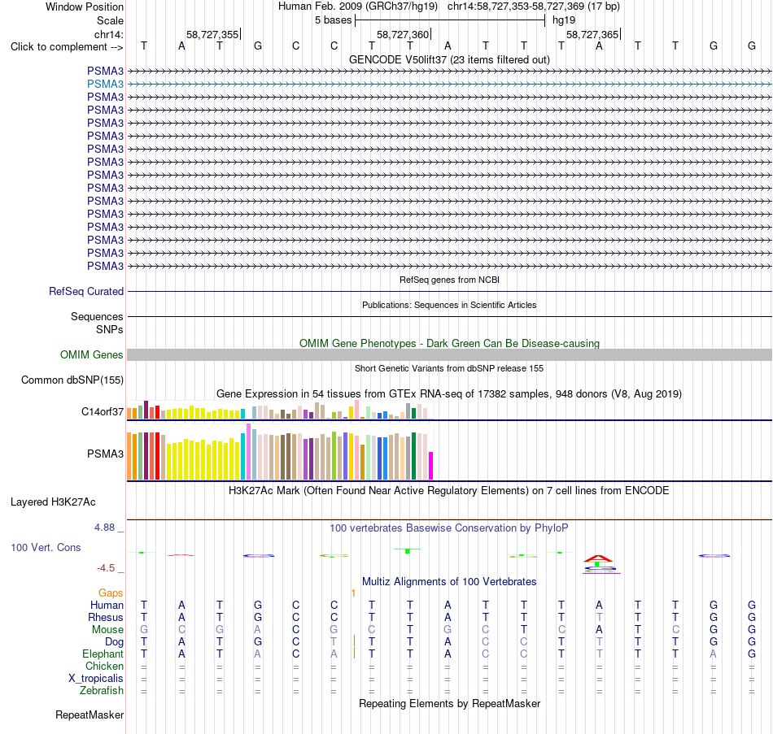Select the Rhesus alignment row label
This screenshot has width=773, height=734.
tap(106, 617)
